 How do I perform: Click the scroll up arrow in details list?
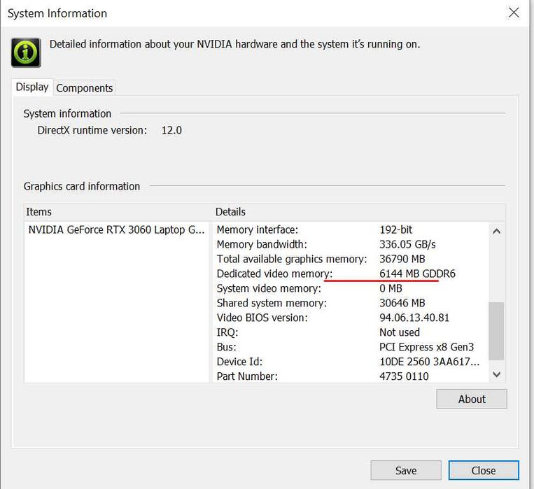(496, 232)
